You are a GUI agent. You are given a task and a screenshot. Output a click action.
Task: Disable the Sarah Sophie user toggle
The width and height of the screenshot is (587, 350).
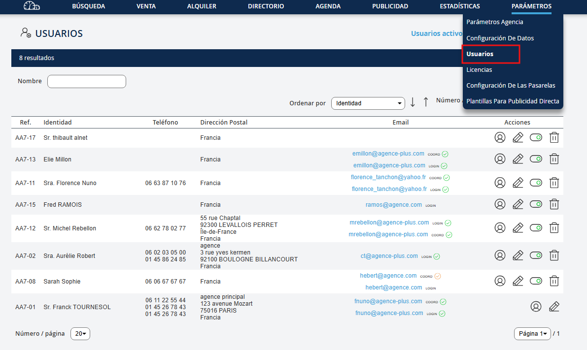coord(536,281)
